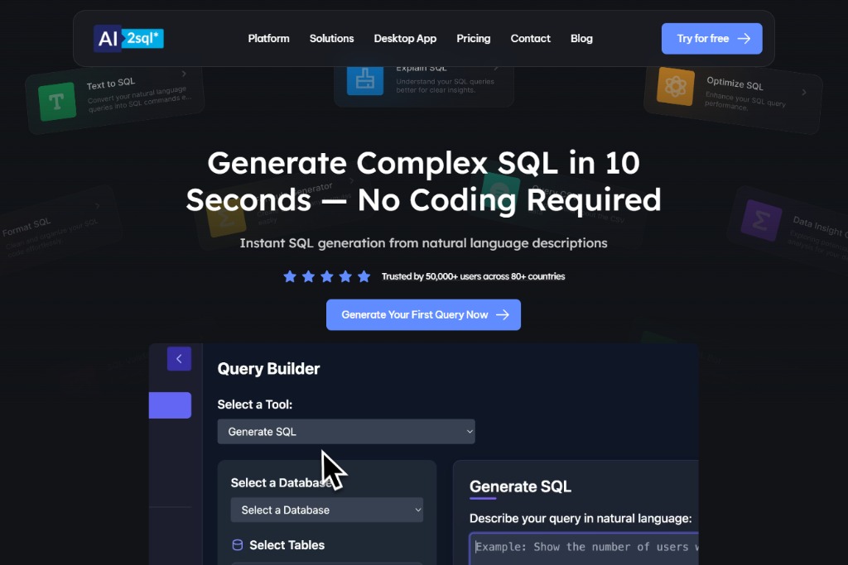This screenshot has height=565, width=848.
Task: Click the orange Optimize SQL atom icon
Action: coord(675,86)
